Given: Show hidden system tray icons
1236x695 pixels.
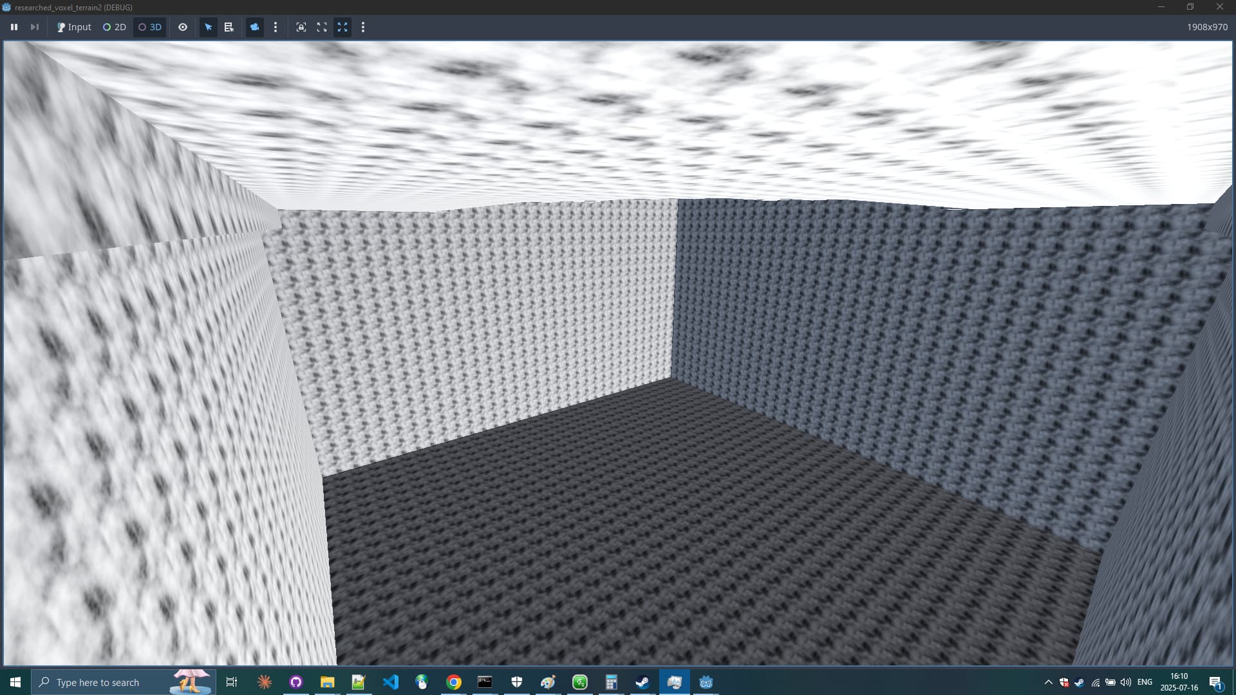Looking at the screenshot, I should 1048,682.
